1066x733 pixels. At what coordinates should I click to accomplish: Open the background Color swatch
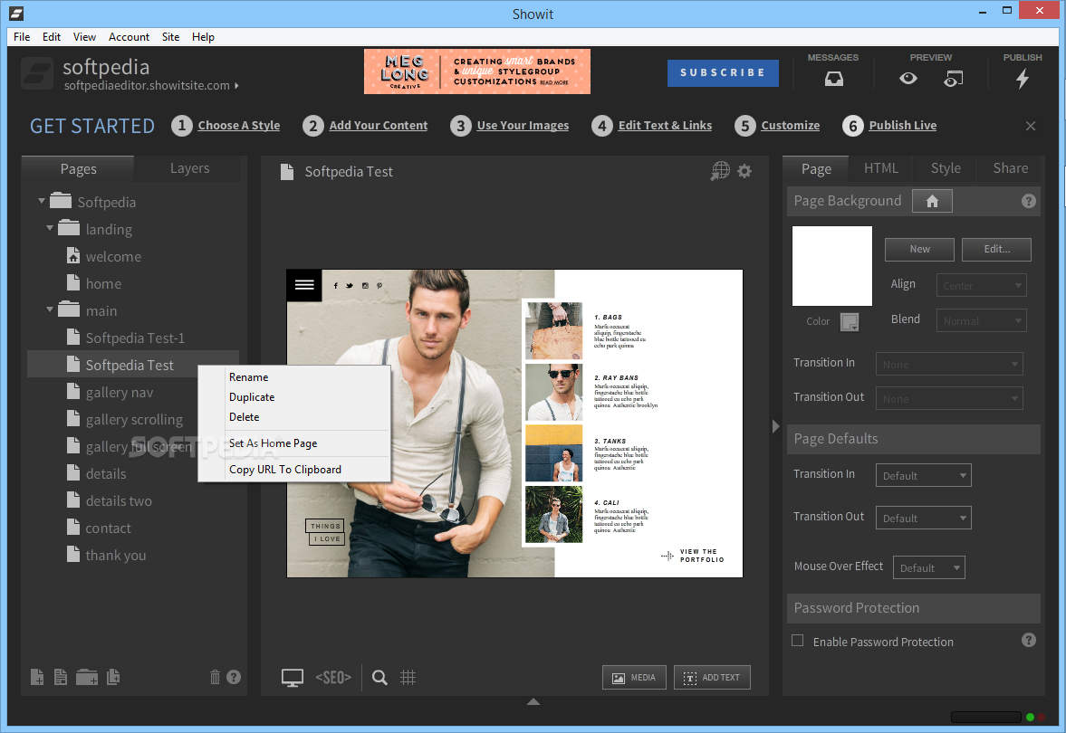pos(850,321)
